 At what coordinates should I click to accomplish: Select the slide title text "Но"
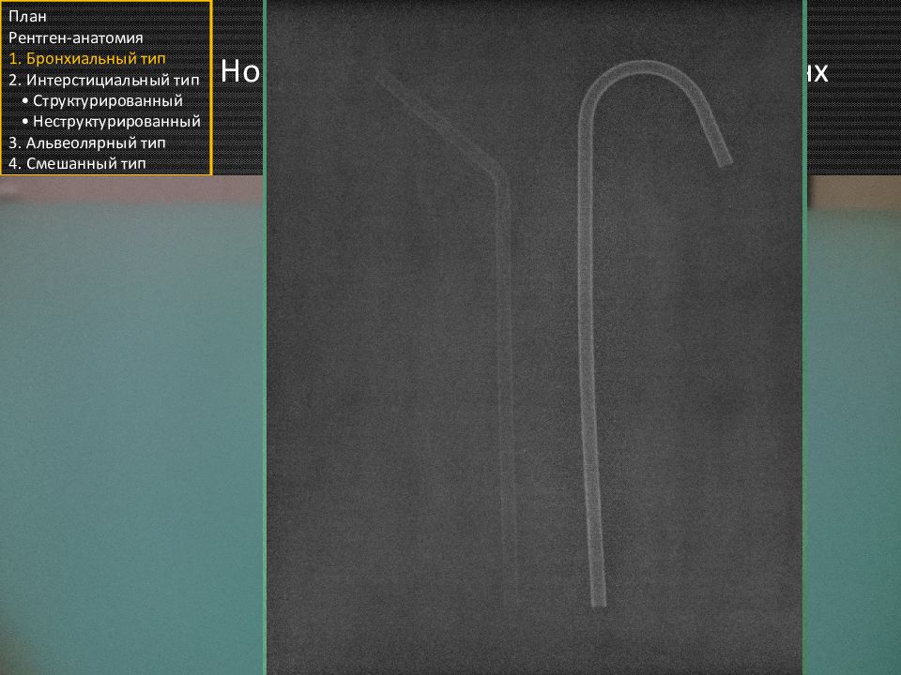(x=239, y=73)
